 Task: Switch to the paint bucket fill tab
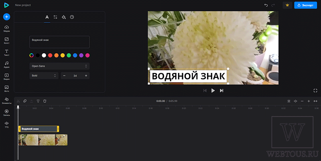[x=64, y=17]
